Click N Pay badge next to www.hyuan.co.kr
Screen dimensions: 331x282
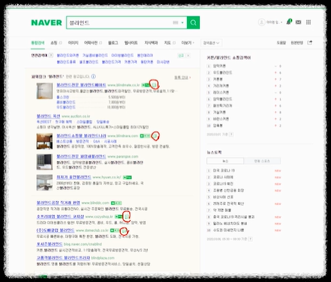point(127,178)
